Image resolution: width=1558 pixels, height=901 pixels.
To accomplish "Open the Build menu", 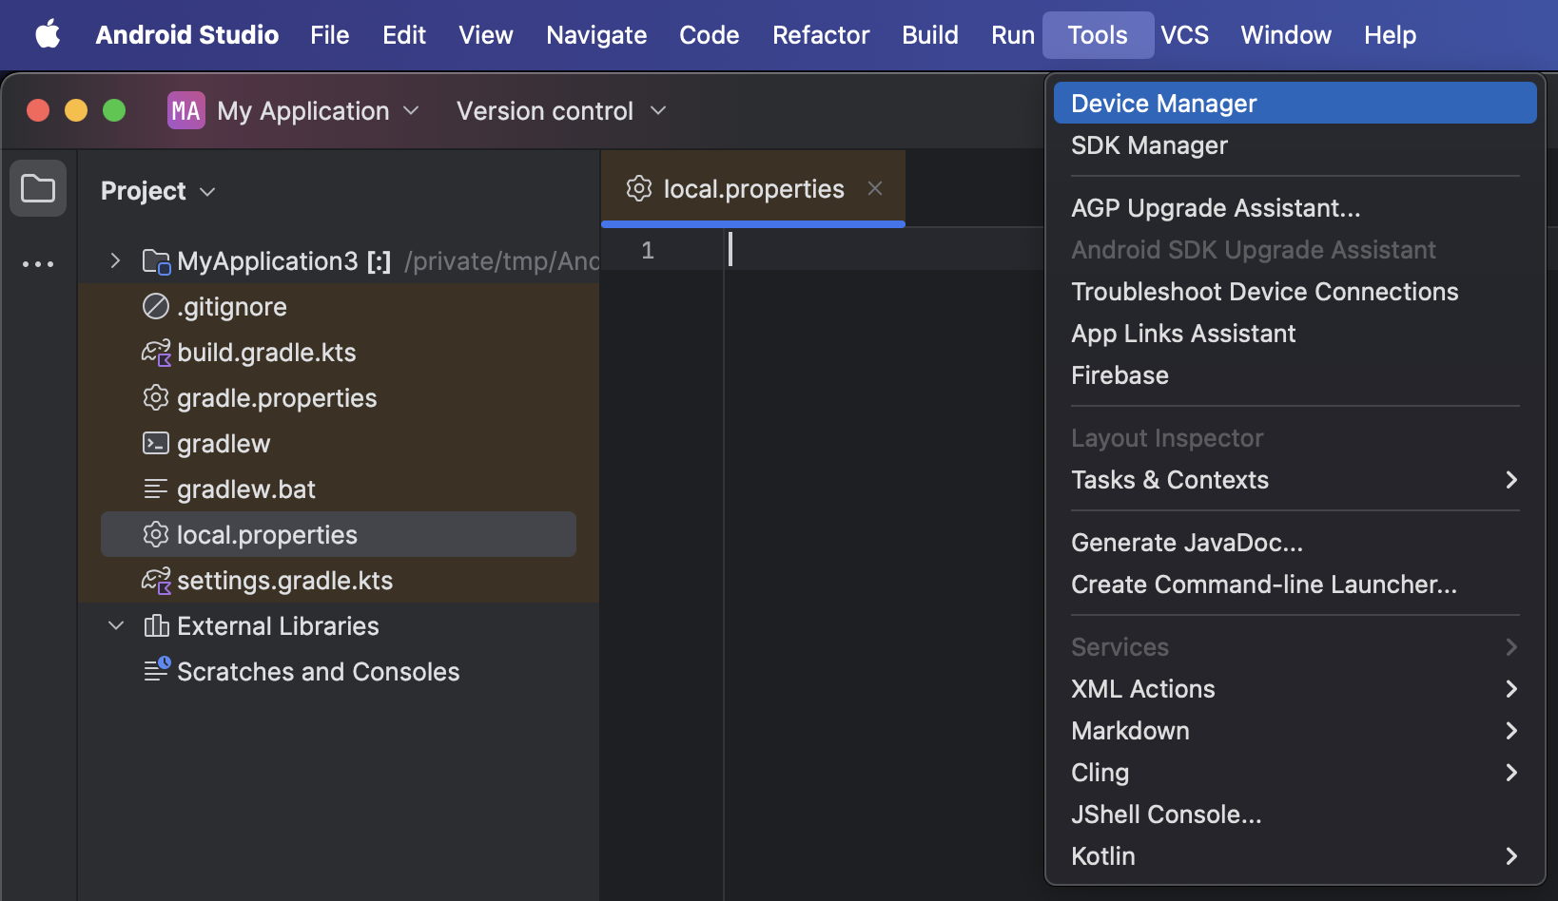I will (x=930, y=35).
